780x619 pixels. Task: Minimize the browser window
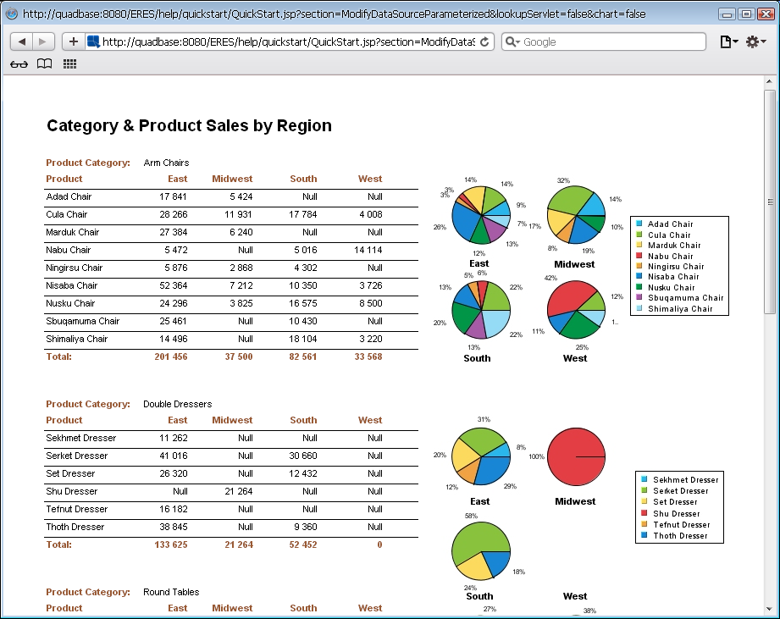727,14
